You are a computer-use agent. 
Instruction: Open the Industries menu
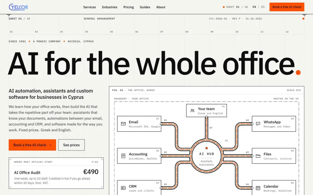tap(110, 7)
